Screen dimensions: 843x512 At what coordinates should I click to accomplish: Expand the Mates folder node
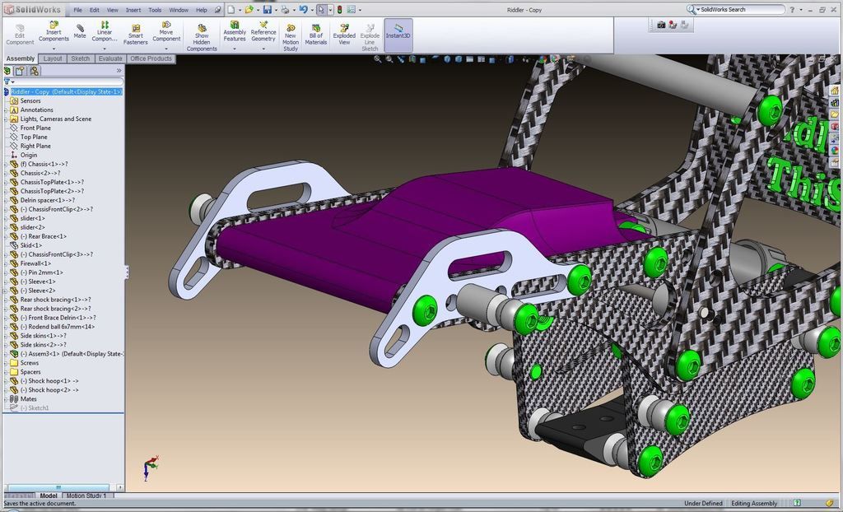click(x=6, y=399)
